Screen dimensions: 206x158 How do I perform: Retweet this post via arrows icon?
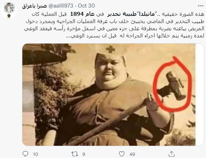[75, 154]
